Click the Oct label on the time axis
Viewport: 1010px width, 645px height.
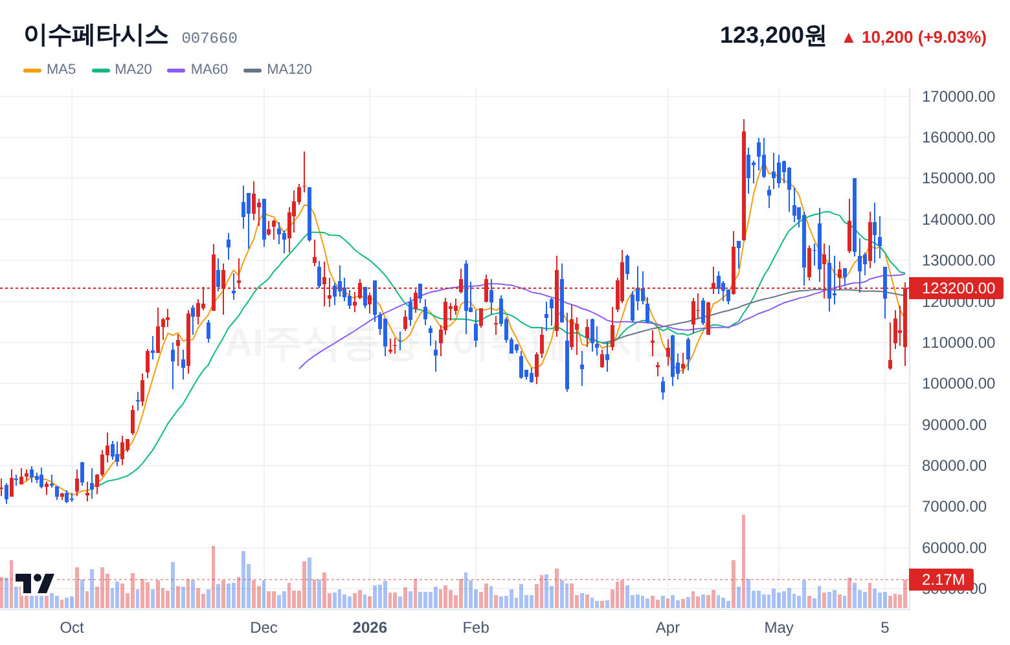click(72, 628)
